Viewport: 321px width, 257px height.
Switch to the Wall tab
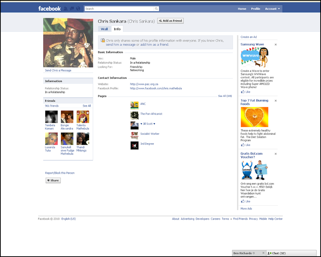click(104, 29)
